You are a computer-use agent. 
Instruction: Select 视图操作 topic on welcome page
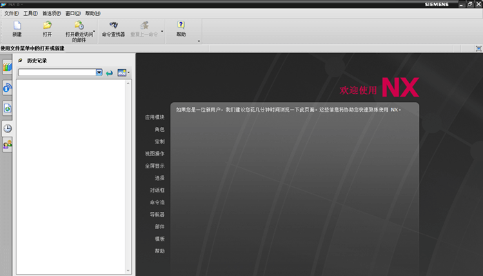[x=155, y=154]
